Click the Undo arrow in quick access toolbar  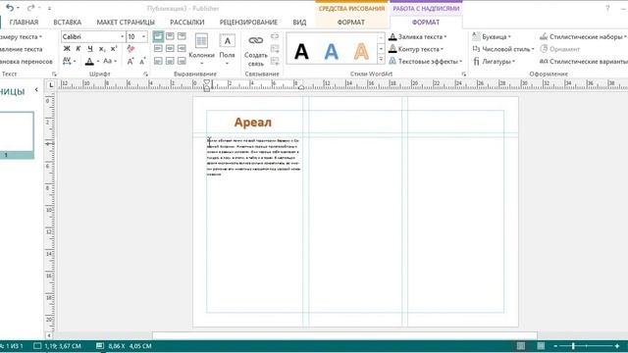pyautogui.click(x=10, y=8)
